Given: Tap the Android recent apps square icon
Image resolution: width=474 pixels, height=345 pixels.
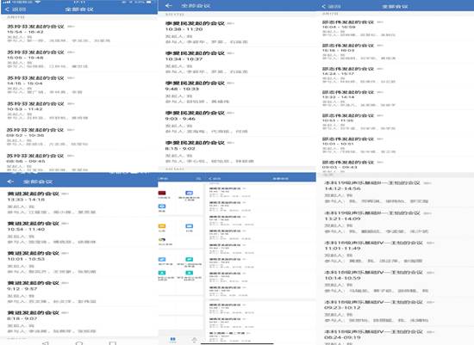Looking at the screenshot, I should [x=112, y=343].
